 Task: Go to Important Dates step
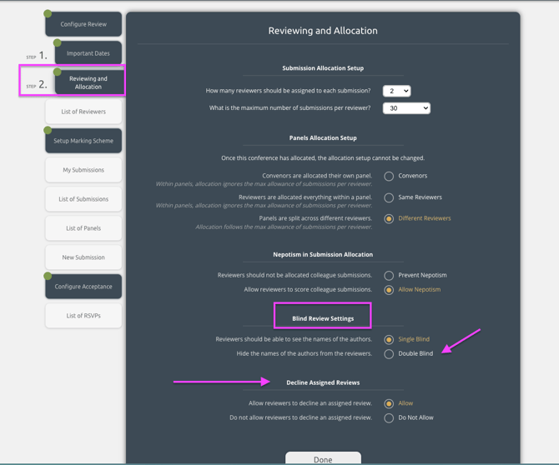click(88, 53)
